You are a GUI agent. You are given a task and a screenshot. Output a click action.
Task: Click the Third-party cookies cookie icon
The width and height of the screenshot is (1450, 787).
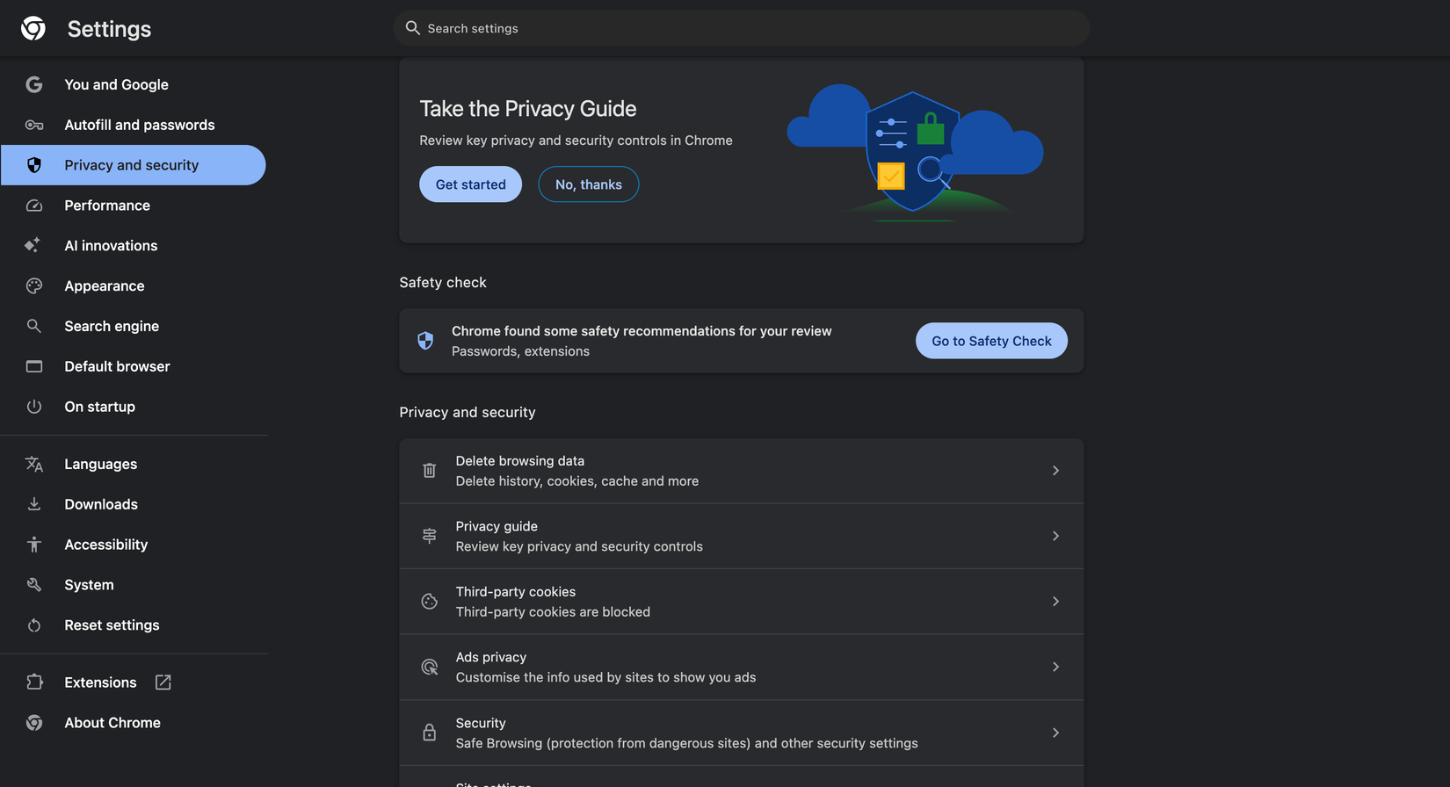pos(429,601)
